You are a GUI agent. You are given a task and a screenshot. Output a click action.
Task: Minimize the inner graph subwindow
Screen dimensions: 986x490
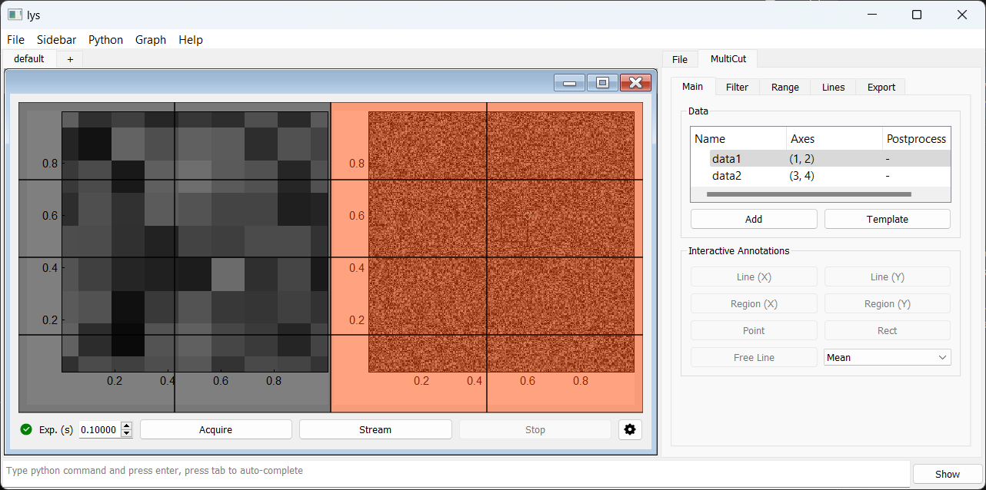click(569, 83)
